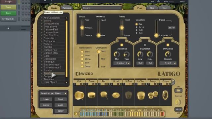The height and width of the screenshot is (119, 212).
Task: Select the Hi Hat cymbal pad
Action: coord(116,95)
